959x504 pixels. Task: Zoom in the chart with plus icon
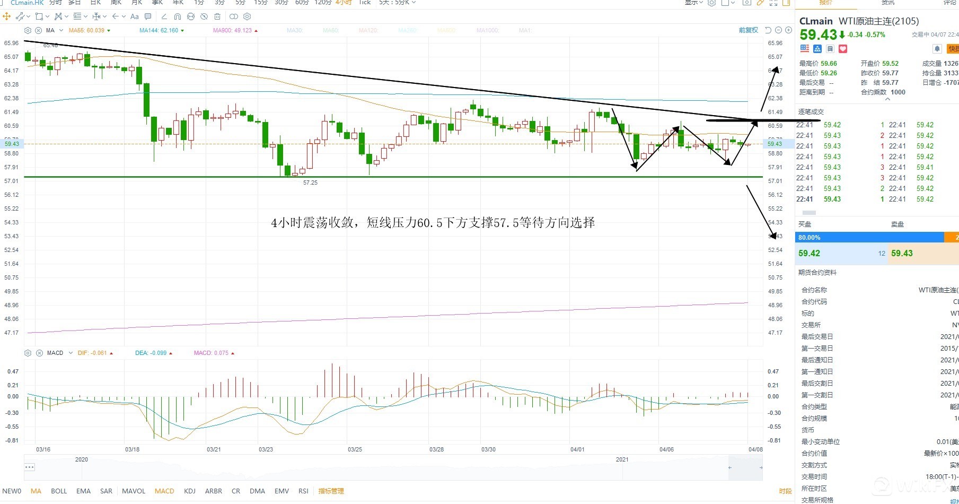coord(788,30)
